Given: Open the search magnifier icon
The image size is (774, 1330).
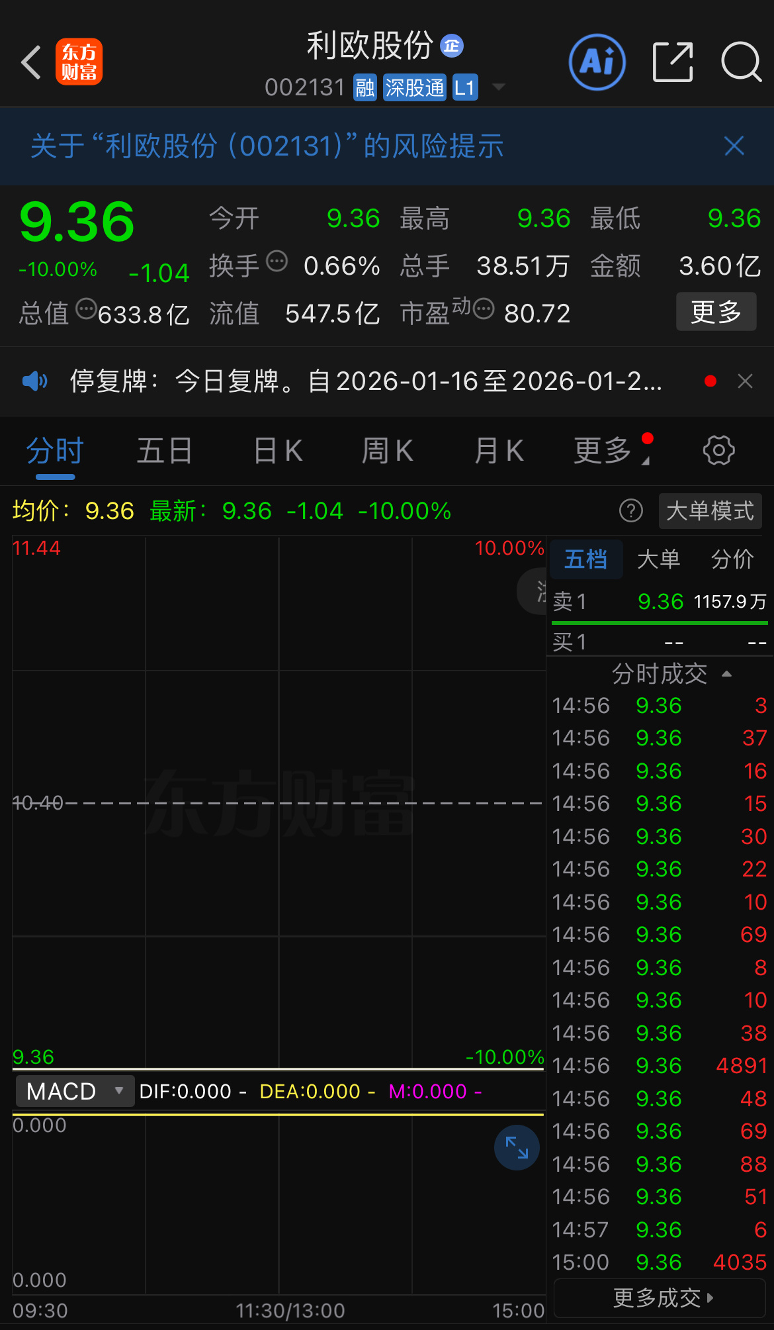Looking at the screenshot, I should (x=742, y=62).
